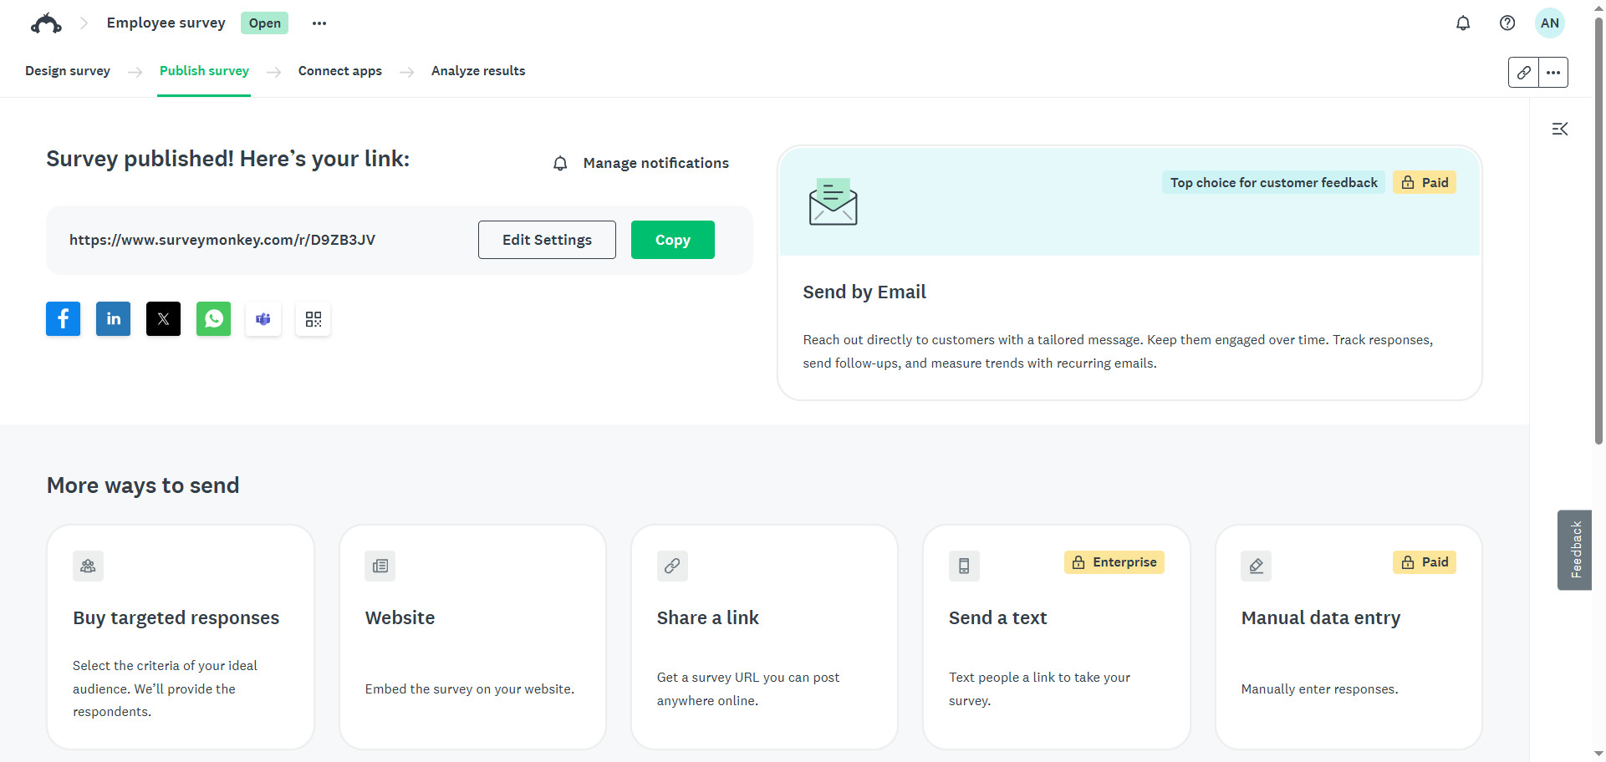
Task: Click the Share a link chain icon
Action: 672,566
